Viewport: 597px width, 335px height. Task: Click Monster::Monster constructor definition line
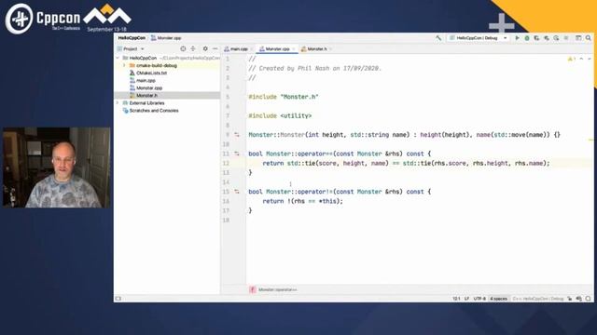click(x=404, y=135)
